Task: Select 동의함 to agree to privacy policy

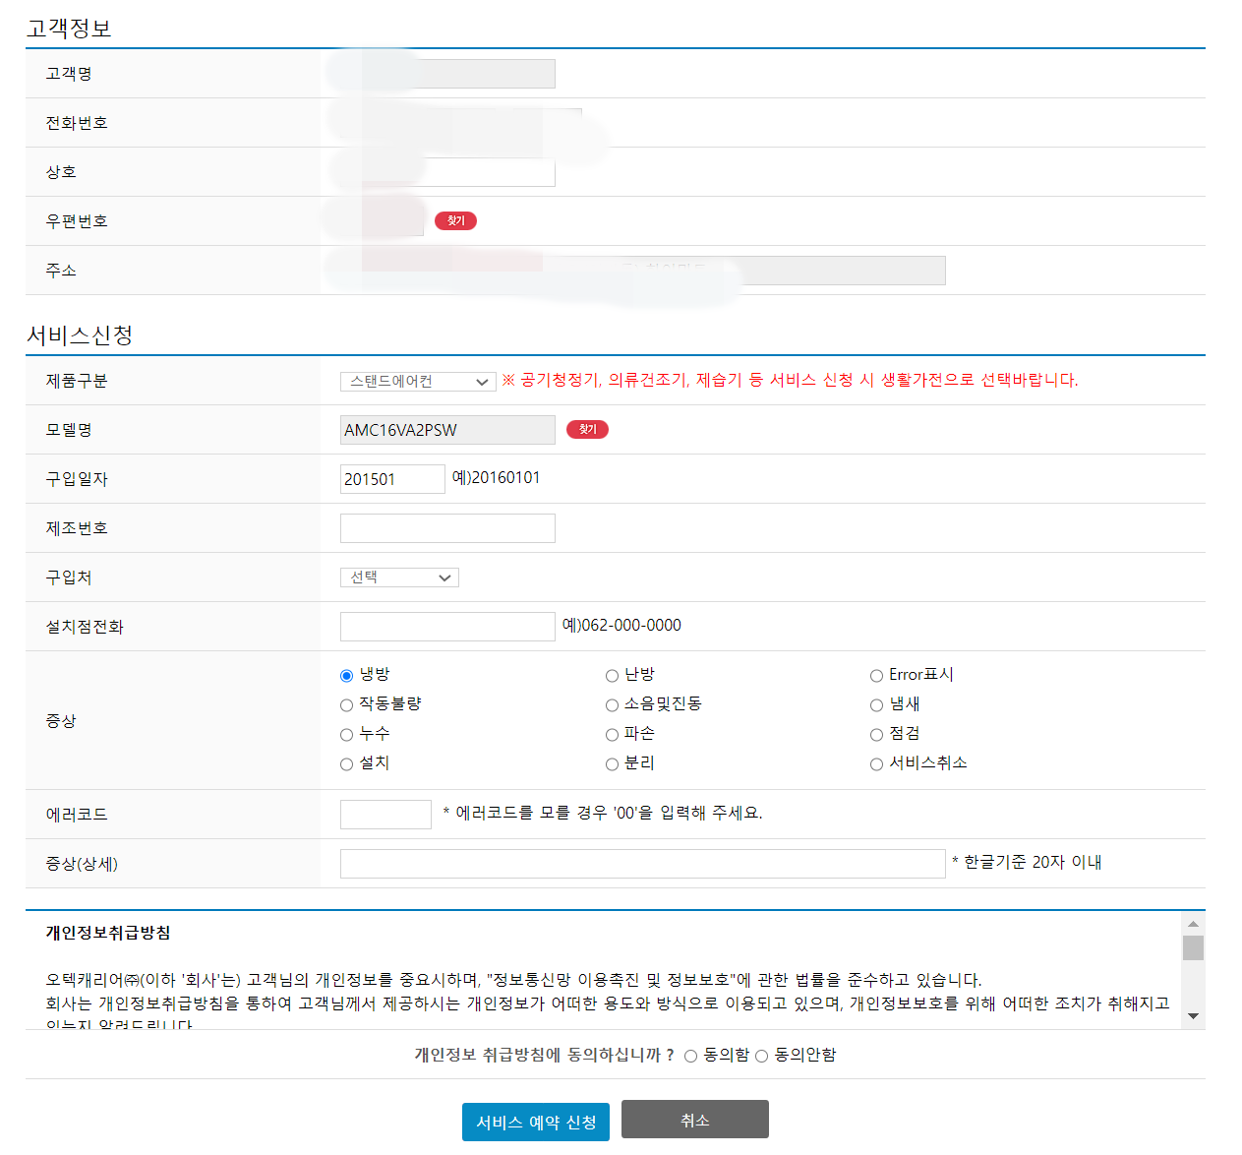Action: coord(691,1056)
